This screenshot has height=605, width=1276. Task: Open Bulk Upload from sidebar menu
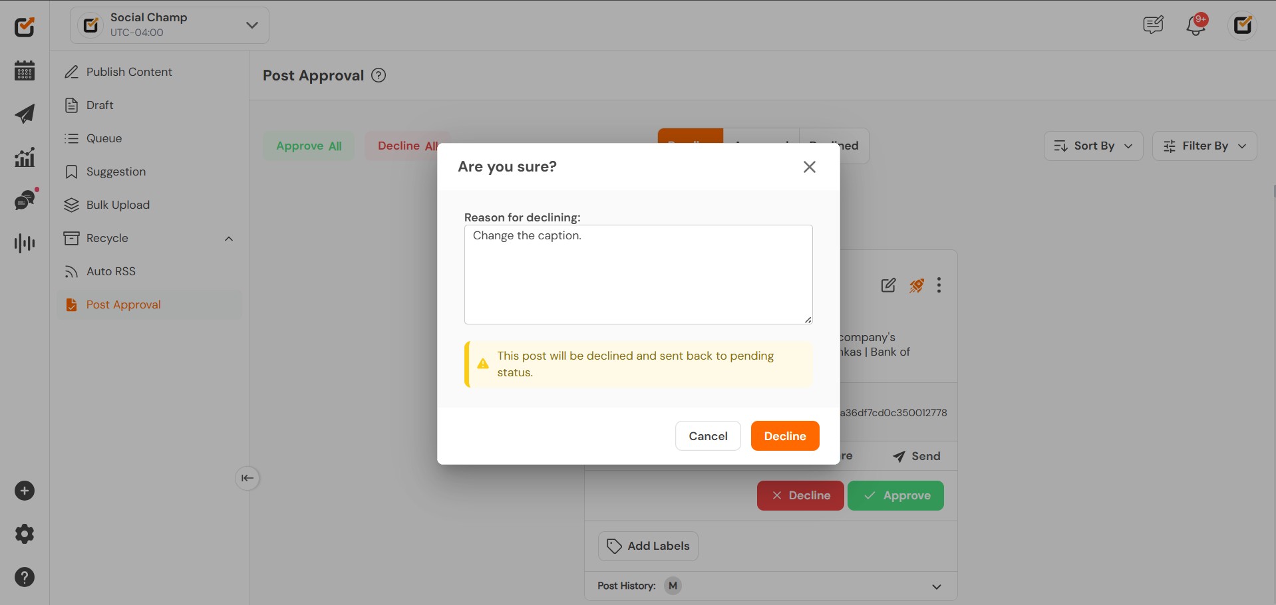(x=118, y=205)
